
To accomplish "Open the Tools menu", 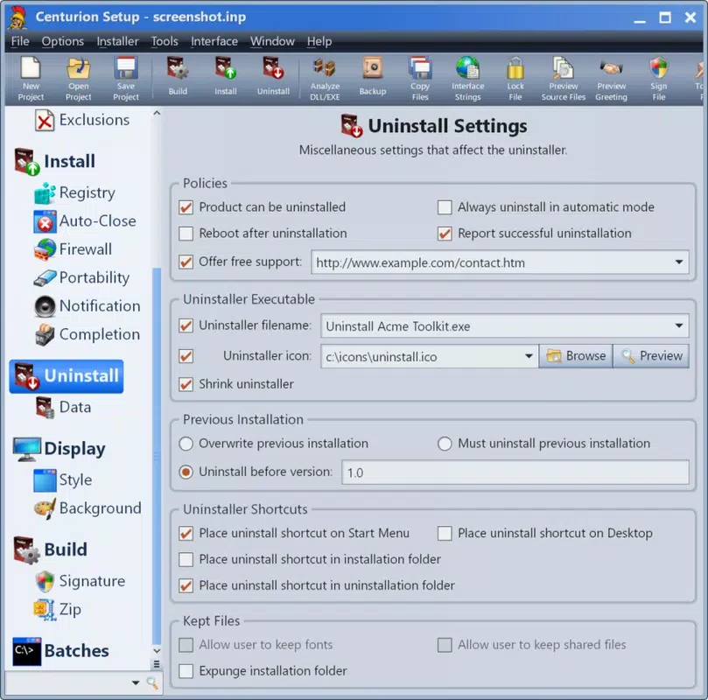I will coord(165,41).
